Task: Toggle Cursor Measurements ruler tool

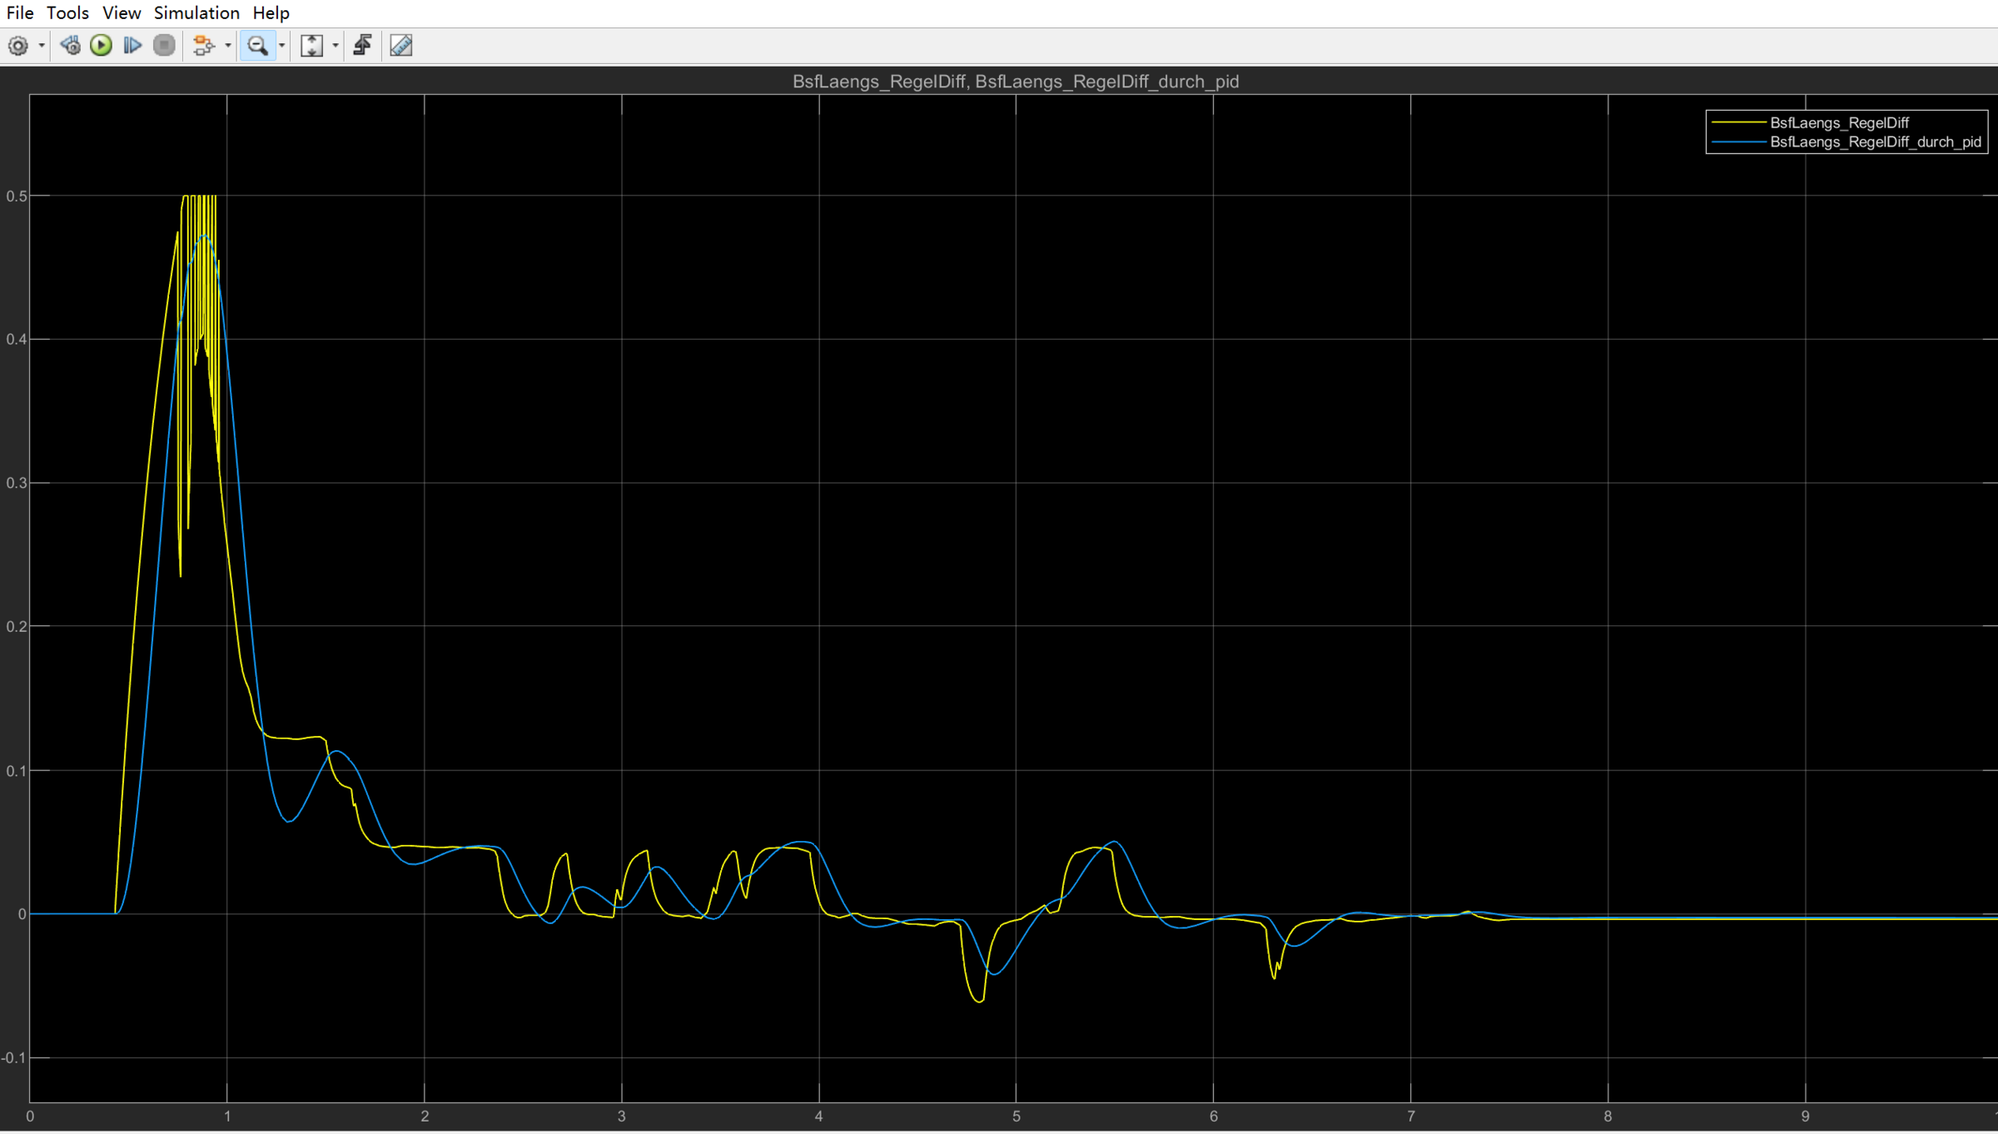Action: point(401,46)
